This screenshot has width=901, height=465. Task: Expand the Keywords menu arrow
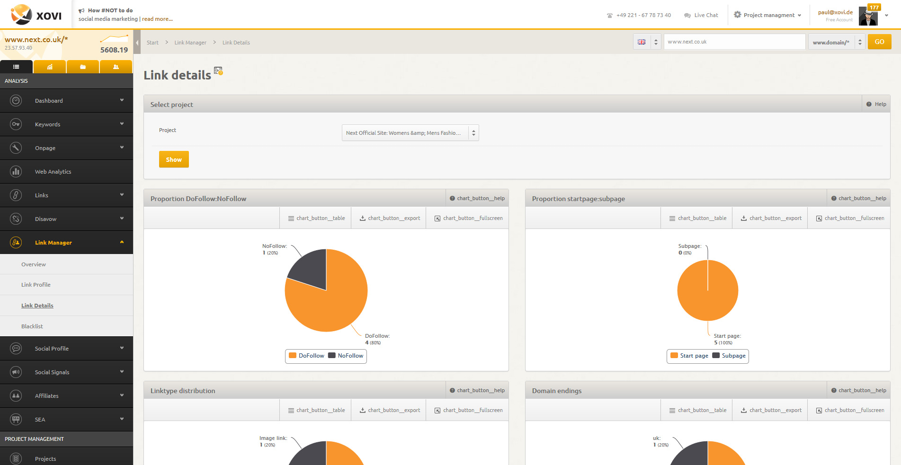click(x=122, y=124)
